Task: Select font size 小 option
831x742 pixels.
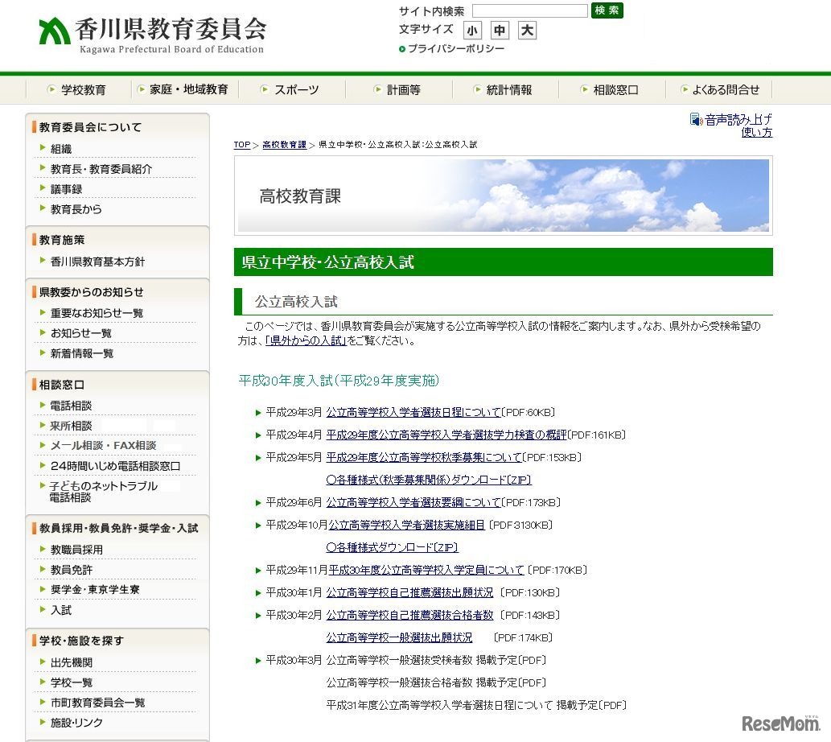Action: click(472, 31)
